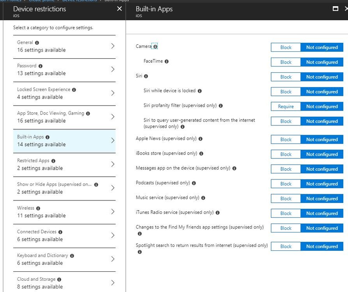Click info icon next to Built-in Apps category
Viewport: 348px width, 292px height.
click(x=47, y=137)
